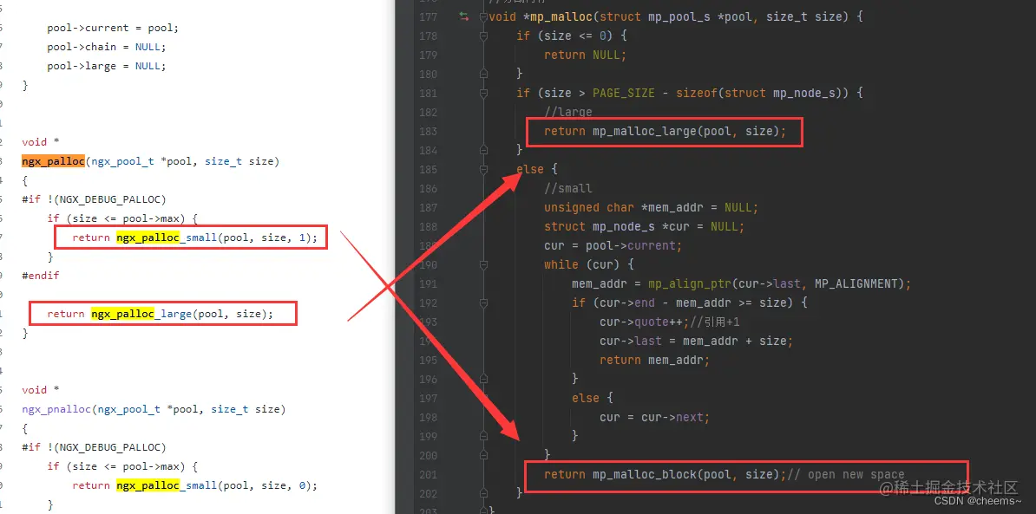1036x514 pixels.
Task: Collapse the if block fold at line 192
Action: tap(483, 303)
